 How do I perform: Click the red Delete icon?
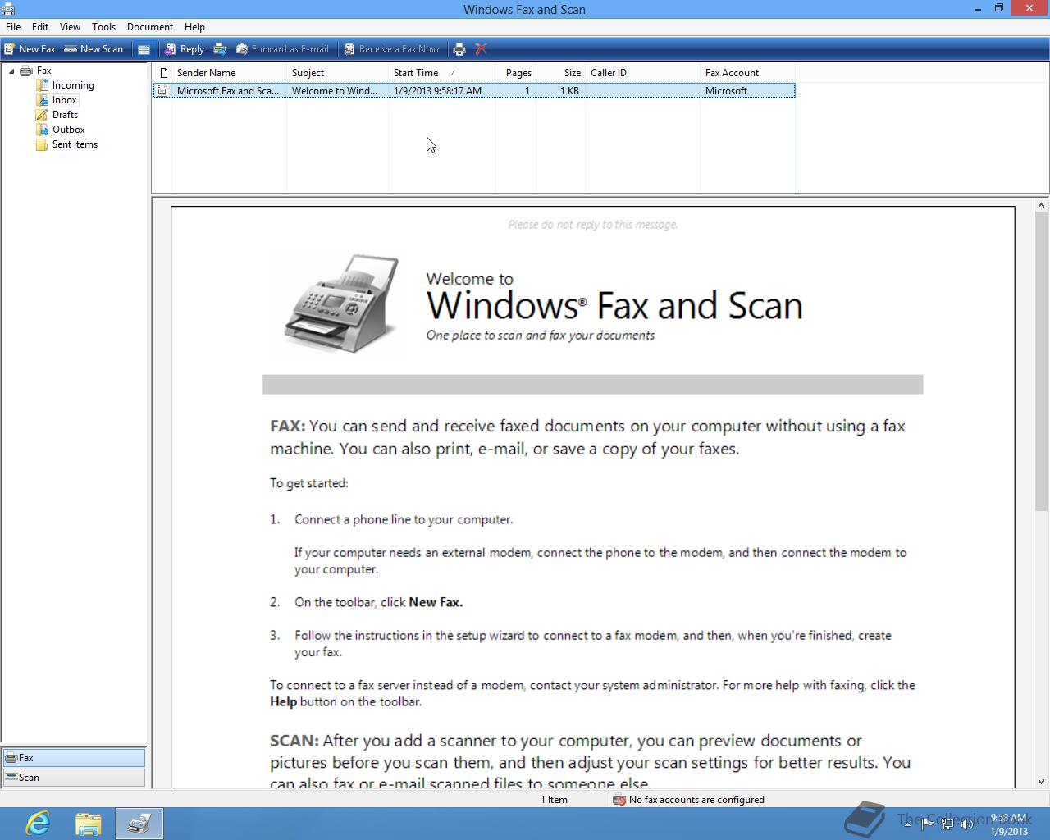482,49
